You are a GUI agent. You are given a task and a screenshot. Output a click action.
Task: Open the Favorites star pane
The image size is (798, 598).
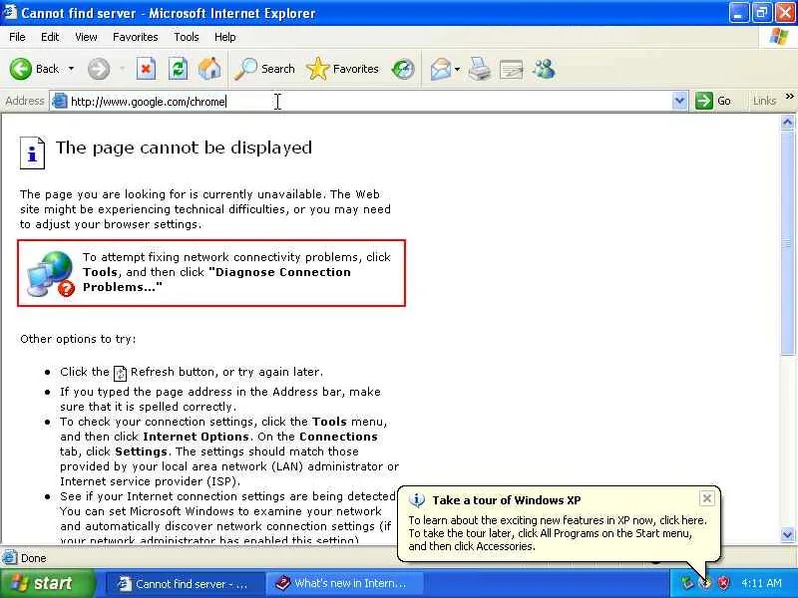pyautogui.click(x=342, y=69)
